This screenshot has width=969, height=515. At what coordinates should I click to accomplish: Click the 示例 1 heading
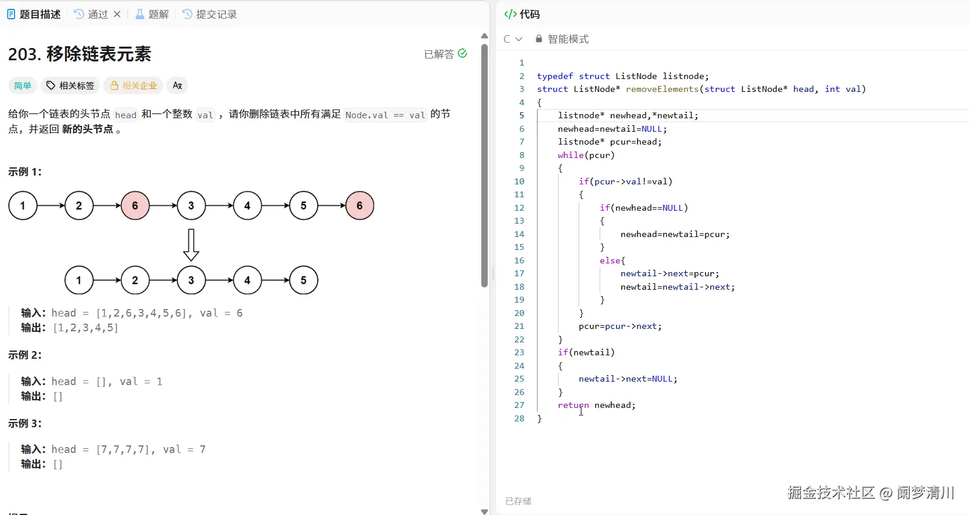(25, 171)
